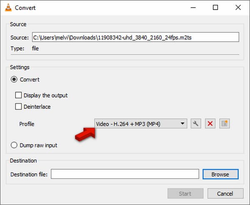The image size is (250, 205).
Task: Click the Source path text field
Action: 135,37
